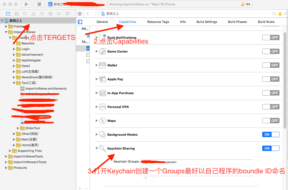Expand the Apple Pay section

(x=97, y=79)
